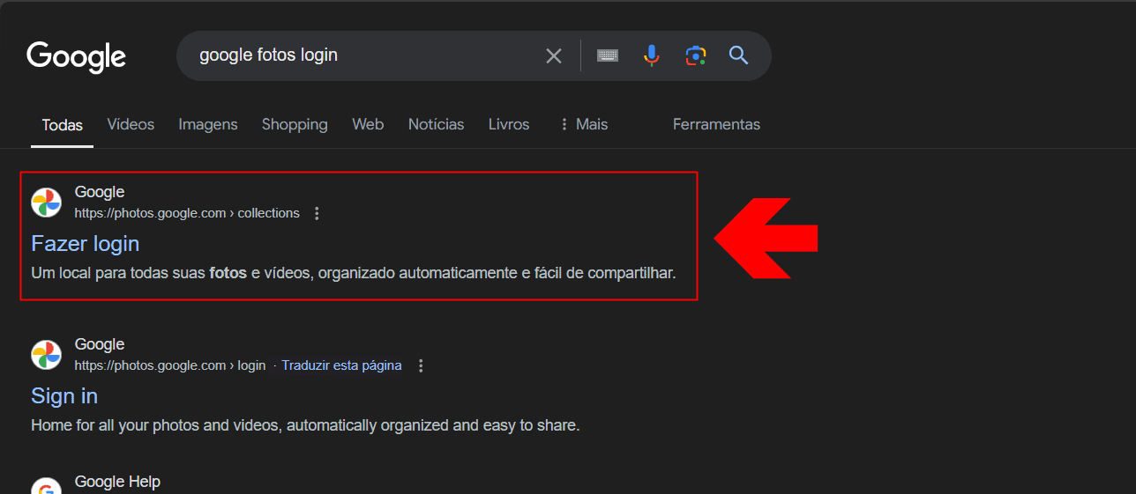Open the Notícias tab

tap(436, 124)
